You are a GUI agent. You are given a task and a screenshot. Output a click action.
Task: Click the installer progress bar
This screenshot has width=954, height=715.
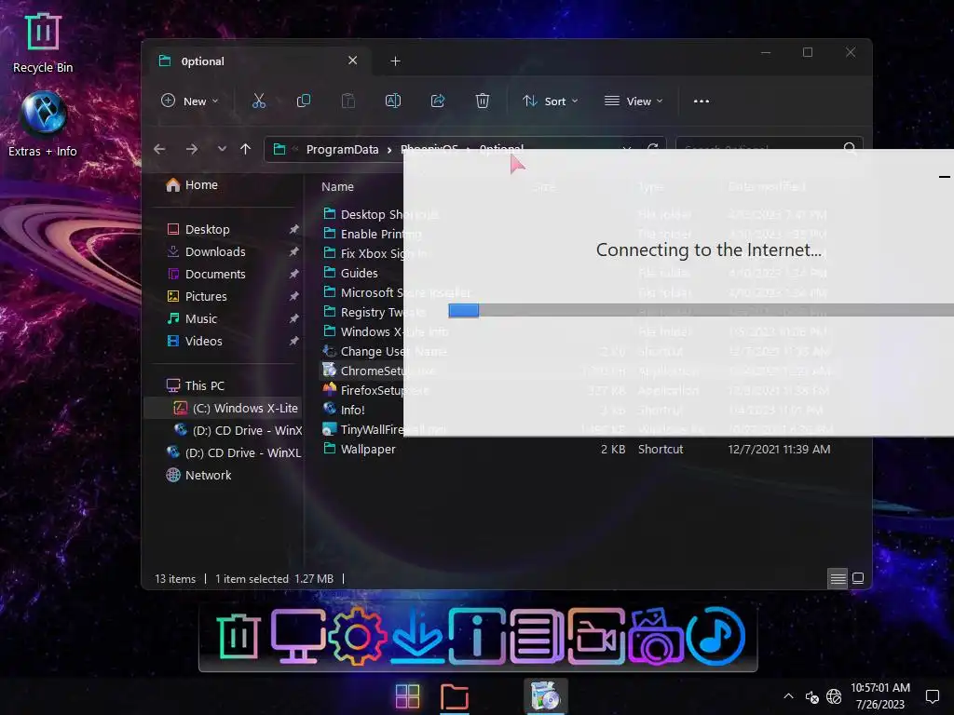click(x=701, y=310)
